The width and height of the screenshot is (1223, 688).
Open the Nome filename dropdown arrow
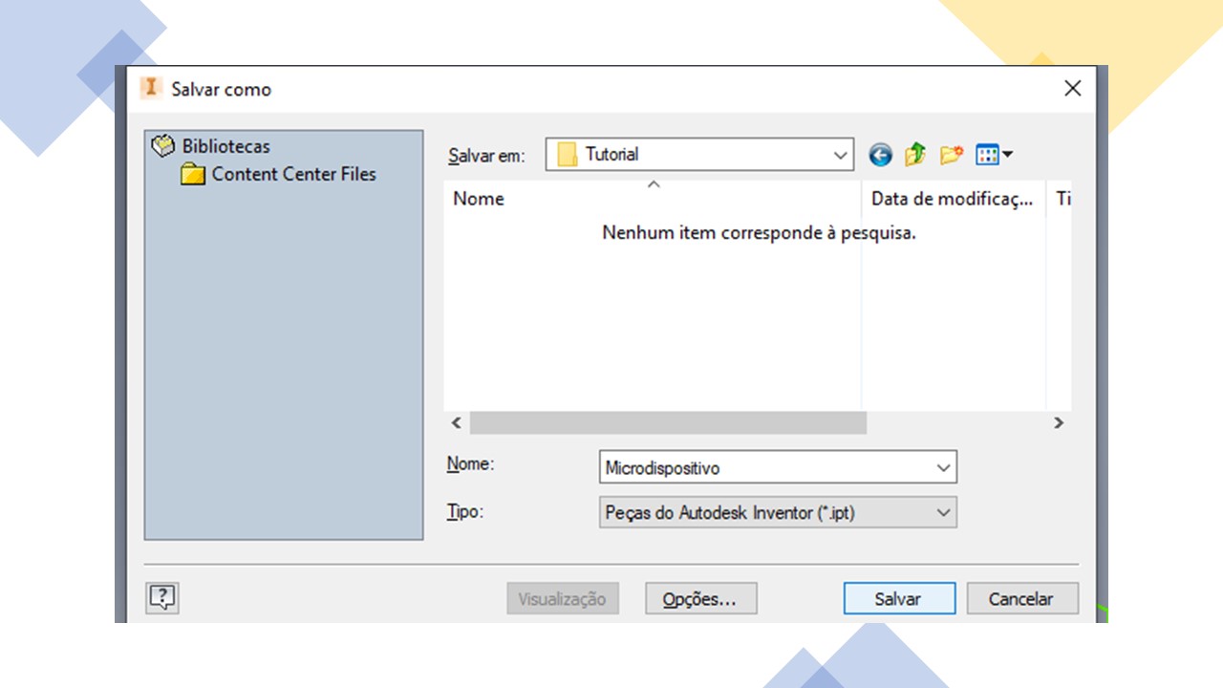pyautogui.click(x=944, y=468)
